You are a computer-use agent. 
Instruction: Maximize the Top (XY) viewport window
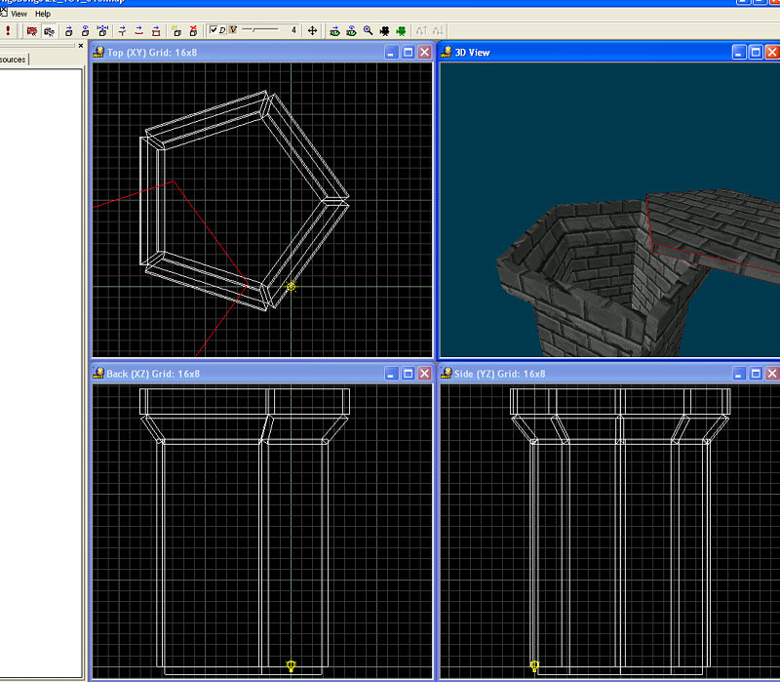408,52
